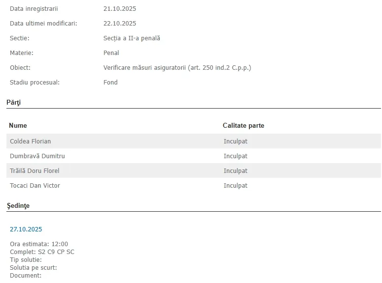Screen dimensions: 382x283
Task: Click the Penal value next to Materie
Action: click(111, 53)
